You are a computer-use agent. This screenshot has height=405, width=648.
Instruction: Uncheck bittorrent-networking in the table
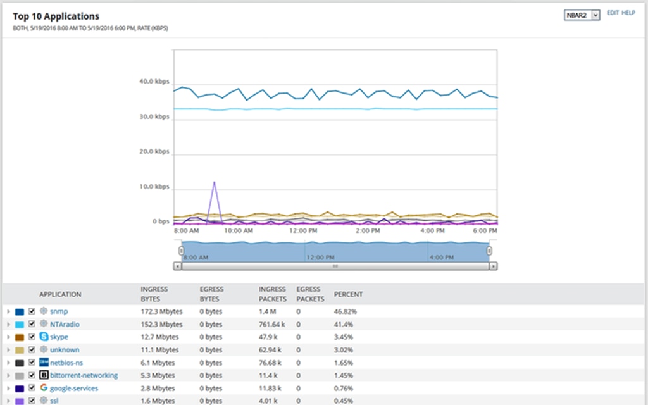32,375
